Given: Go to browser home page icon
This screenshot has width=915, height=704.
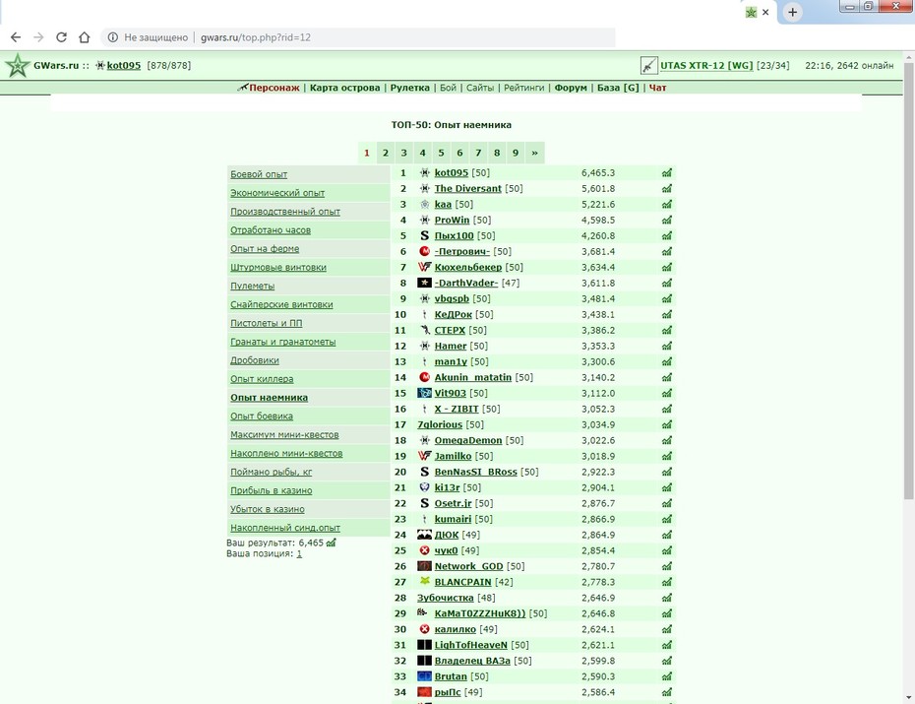Looking at the screenshot, I should [84, 37].
